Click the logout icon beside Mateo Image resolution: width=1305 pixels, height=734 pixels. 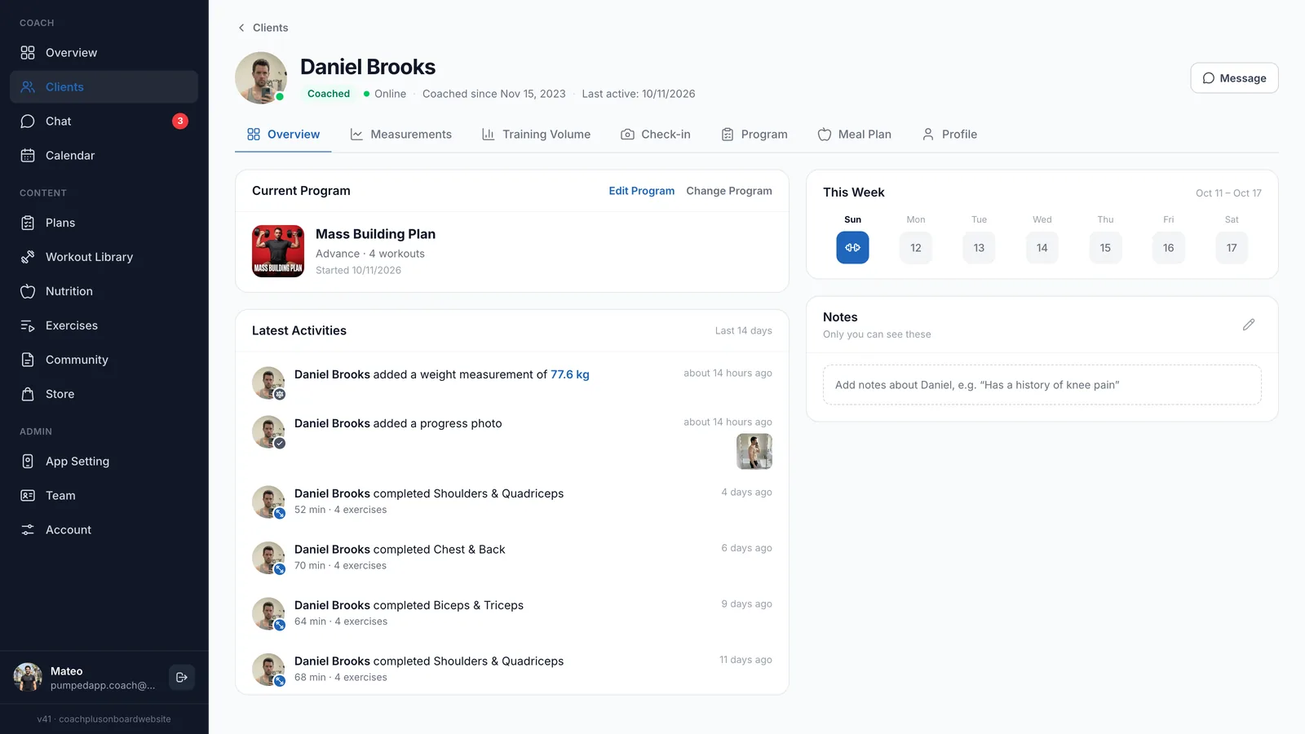click(182, 677)
